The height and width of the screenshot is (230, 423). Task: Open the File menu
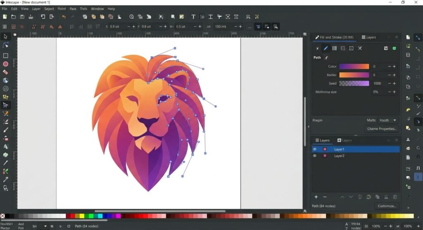pyautogui.click(x=5, y=9)
